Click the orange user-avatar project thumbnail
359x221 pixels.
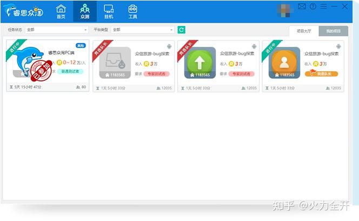coord(286,63)
